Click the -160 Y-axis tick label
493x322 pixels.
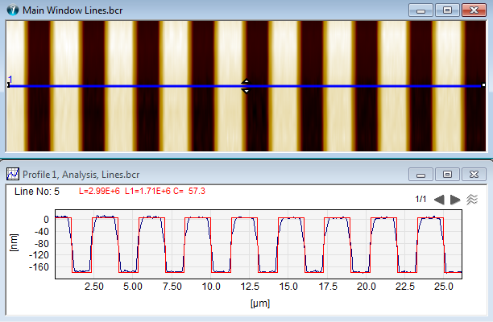click(39, 267)
